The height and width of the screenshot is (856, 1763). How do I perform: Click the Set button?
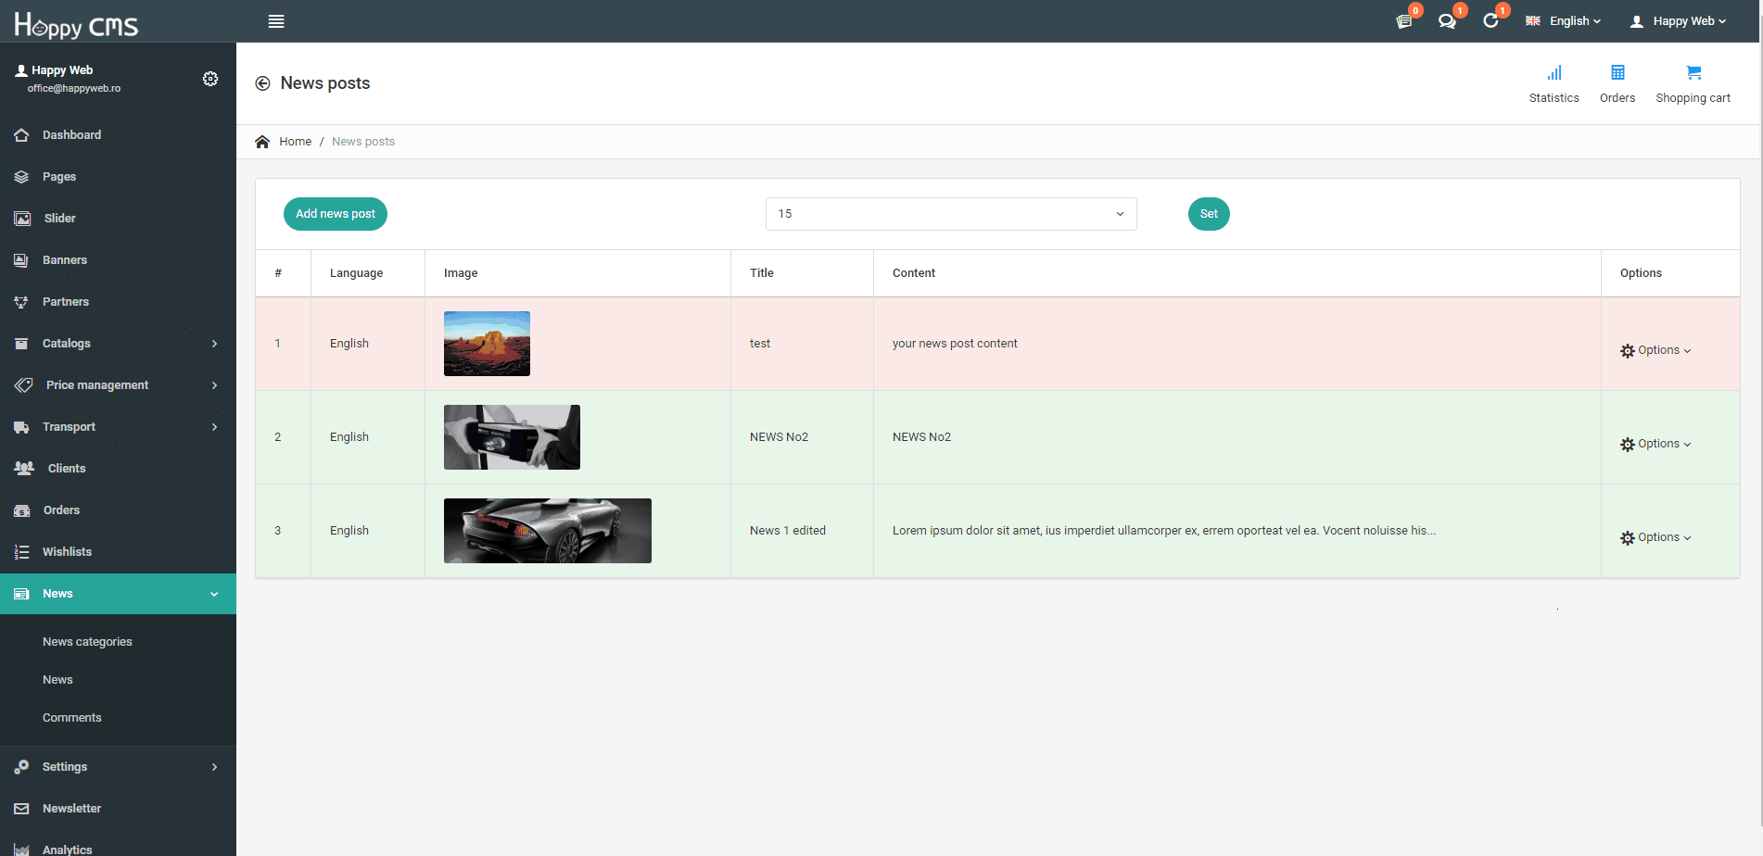tap(1209, 214)
